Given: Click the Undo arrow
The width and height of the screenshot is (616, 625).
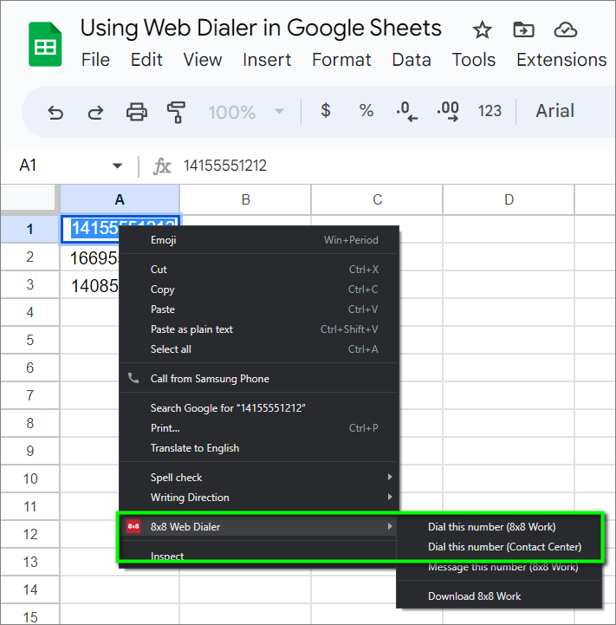Looking at the screenshot, I should 55,113.
